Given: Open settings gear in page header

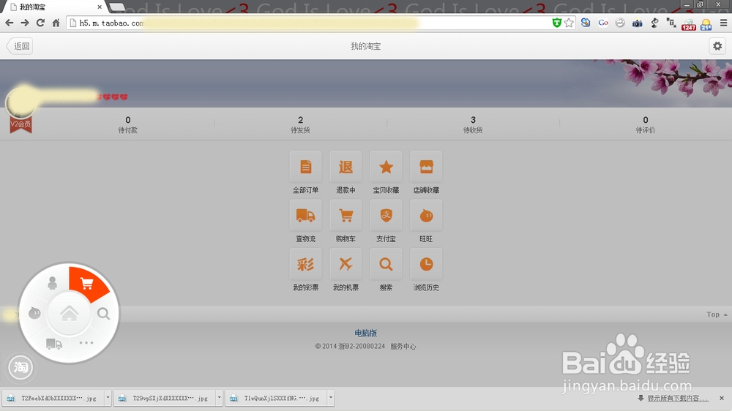Looking at the screenshot, I should pyautogui.click(x=717, y=46).
